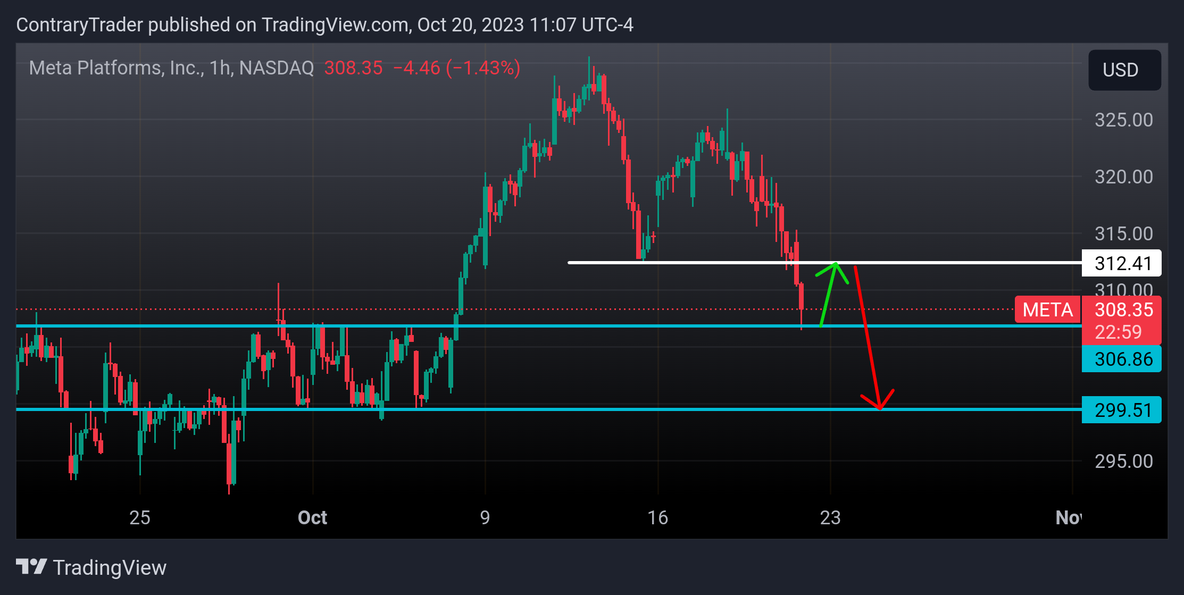Click the 22:59 countdown timer
Screen dimensions: 1184x595
(1118, 332)
